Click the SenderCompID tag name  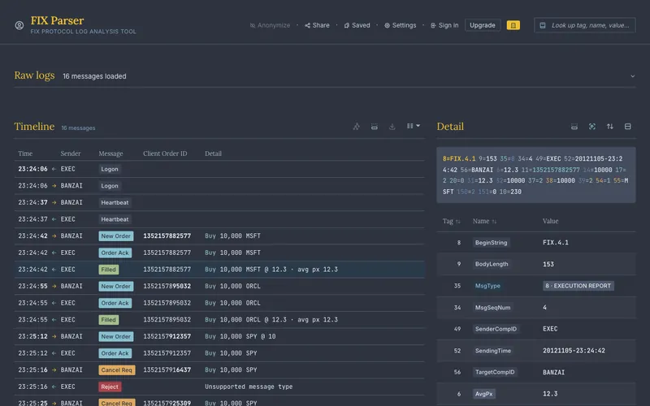click(496, 329)
